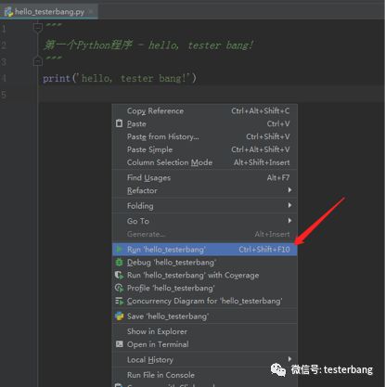
Task: Select the hello_testerbang.py editor tab
Action: pyautogui.click(x=49, y=12)
